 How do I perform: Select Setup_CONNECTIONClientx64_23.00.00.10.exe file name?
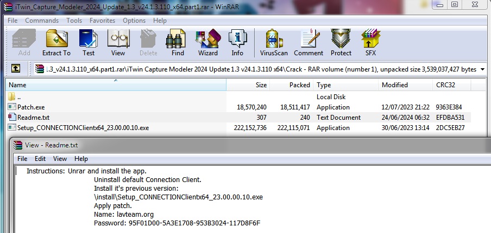(x=83, y=128)
